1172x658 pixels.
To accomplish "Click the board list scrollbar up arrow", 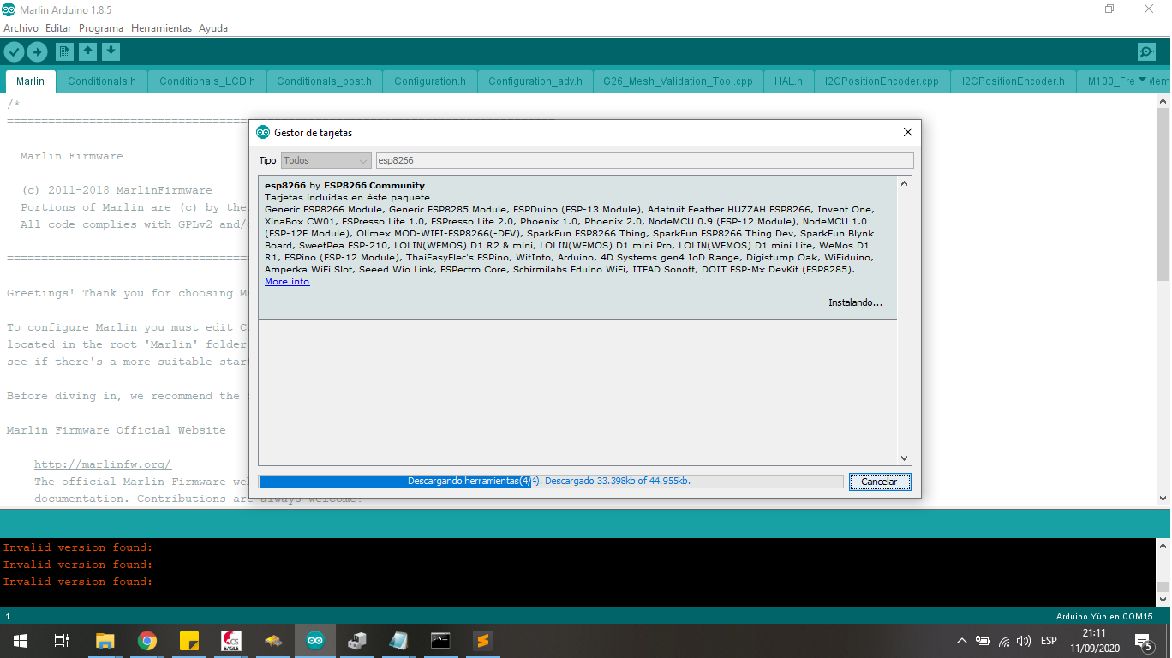I will coord(905,183).
